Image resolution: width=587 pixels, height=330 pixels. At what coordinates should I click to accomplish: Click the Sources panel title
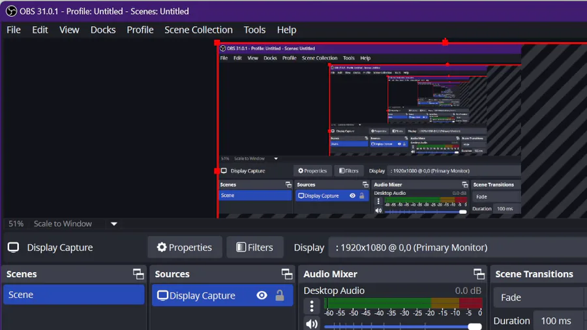(172, 275)
